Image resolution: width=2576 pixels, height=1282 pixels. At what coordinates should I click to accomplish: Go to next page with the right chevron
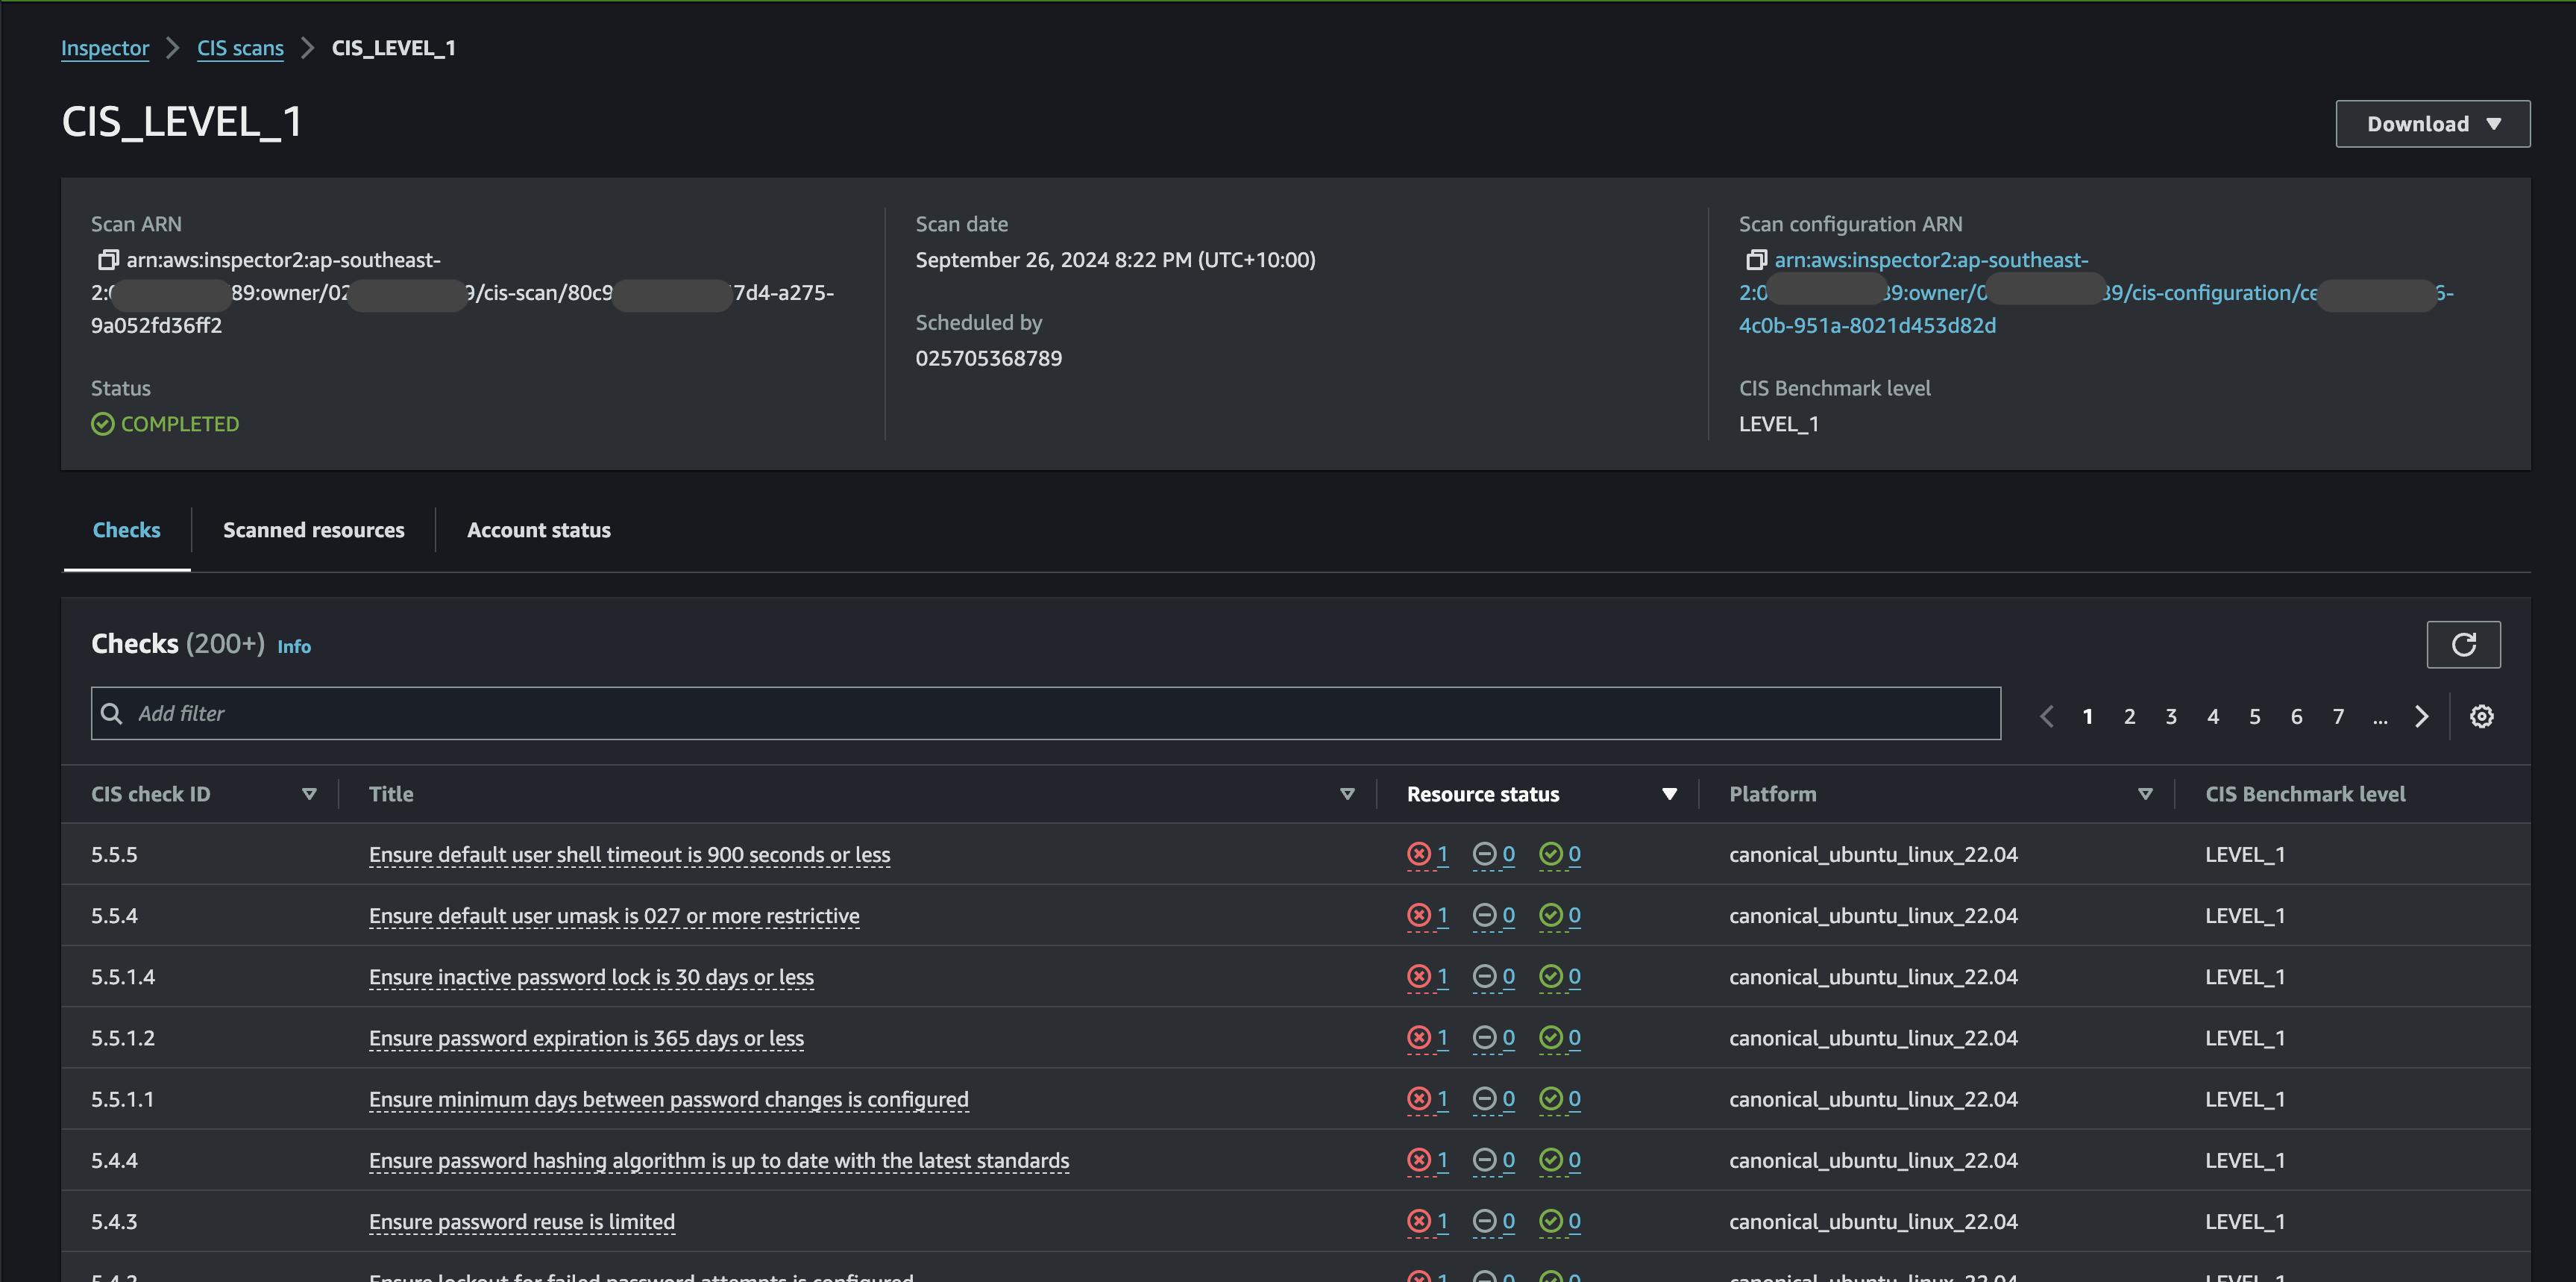[2422, 716]
